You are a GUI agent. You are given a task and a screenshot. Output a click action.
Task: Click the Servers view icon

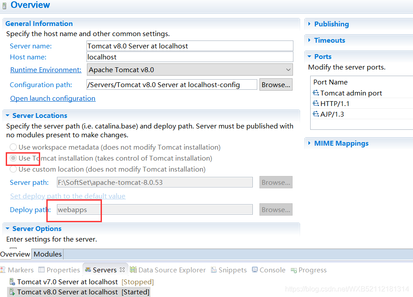[88, 270]
